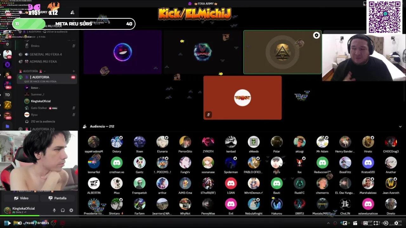
Task: Open audience member cristhian.vo avatar
Action: [x=116, y=163]
